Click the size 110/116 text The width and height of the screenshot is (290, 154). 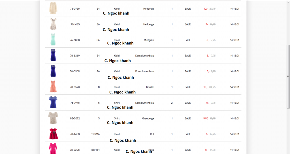pyautogui.click(x=95, y=134)
